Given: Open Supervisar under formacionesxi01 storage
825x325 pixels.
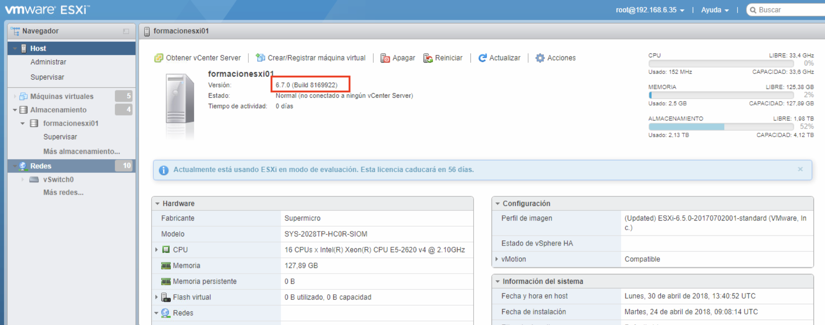Looking at the screenshot, I should pyautogui.click(x=60, y=137).
